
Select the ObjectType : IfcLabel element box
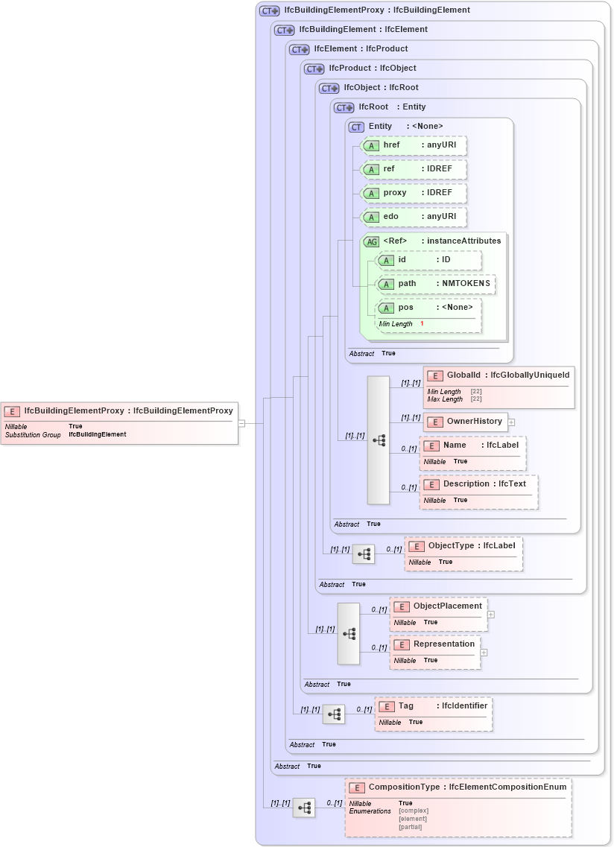463,553
